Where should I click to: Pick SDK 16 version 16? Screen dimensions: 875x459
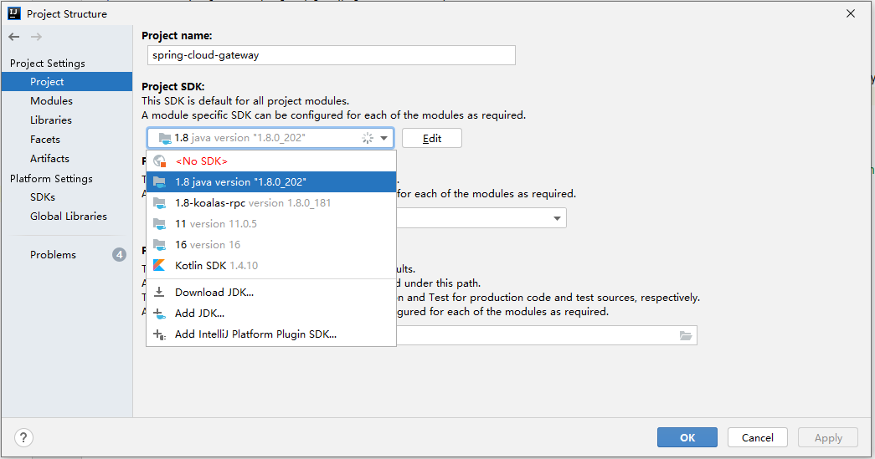pos(271,244)
